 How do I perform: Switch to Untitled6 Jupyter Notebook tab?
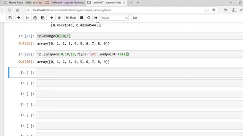coord(65,3)
